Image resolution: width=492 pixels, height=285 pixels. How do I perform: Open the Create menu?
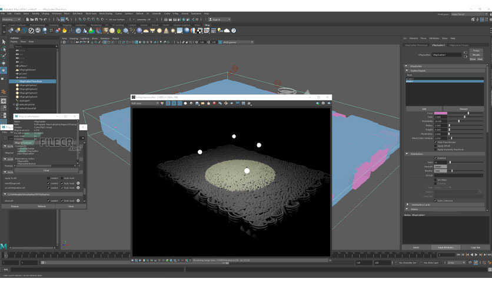click(x=17, y=14)
